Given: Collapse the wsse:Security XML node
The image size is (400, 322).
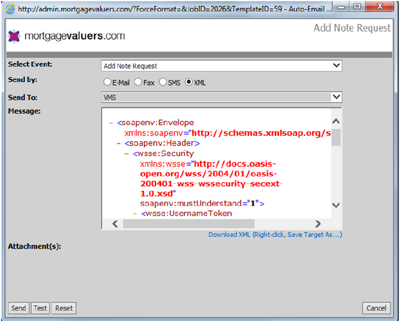Looking at the screenshot, I should [x=127, y=153].
